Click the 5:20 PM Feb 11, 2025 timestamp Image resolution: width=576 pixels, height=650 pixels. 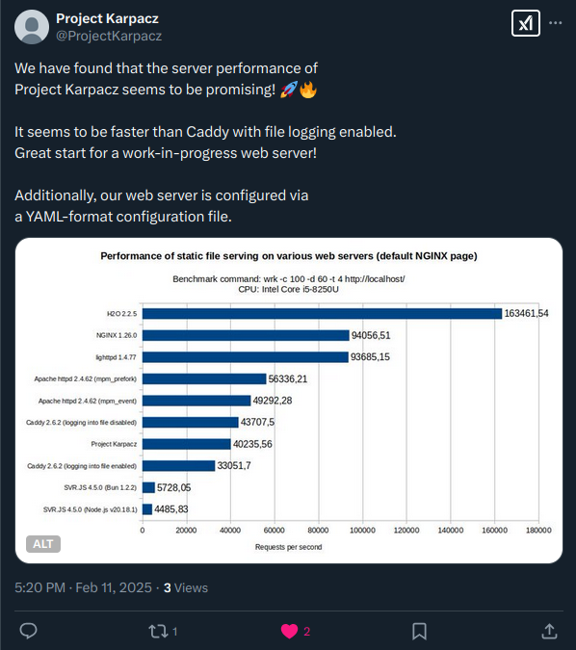[x=84, y=587]
